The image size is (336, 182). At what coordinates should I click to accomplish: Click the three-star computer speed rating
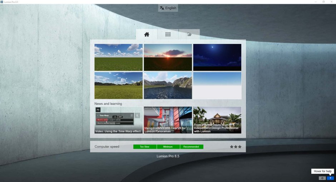pyautogui.click(x=236, y=147)
